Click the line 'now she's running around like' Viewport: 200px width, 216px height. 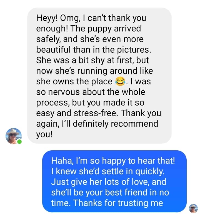tap(94, 71)
